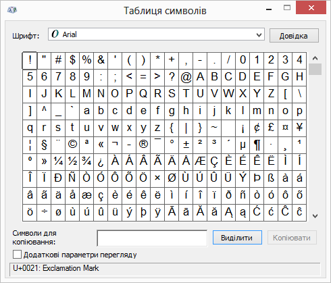
Task: Pick the registered ® symbol cell
Action: [x=143, y=144]
